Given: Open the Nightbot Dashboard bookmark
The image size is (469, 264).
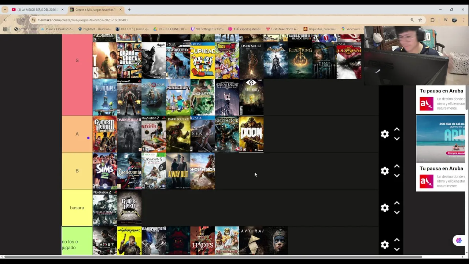Looking at the screenshot, I should (x=95, y=29).
